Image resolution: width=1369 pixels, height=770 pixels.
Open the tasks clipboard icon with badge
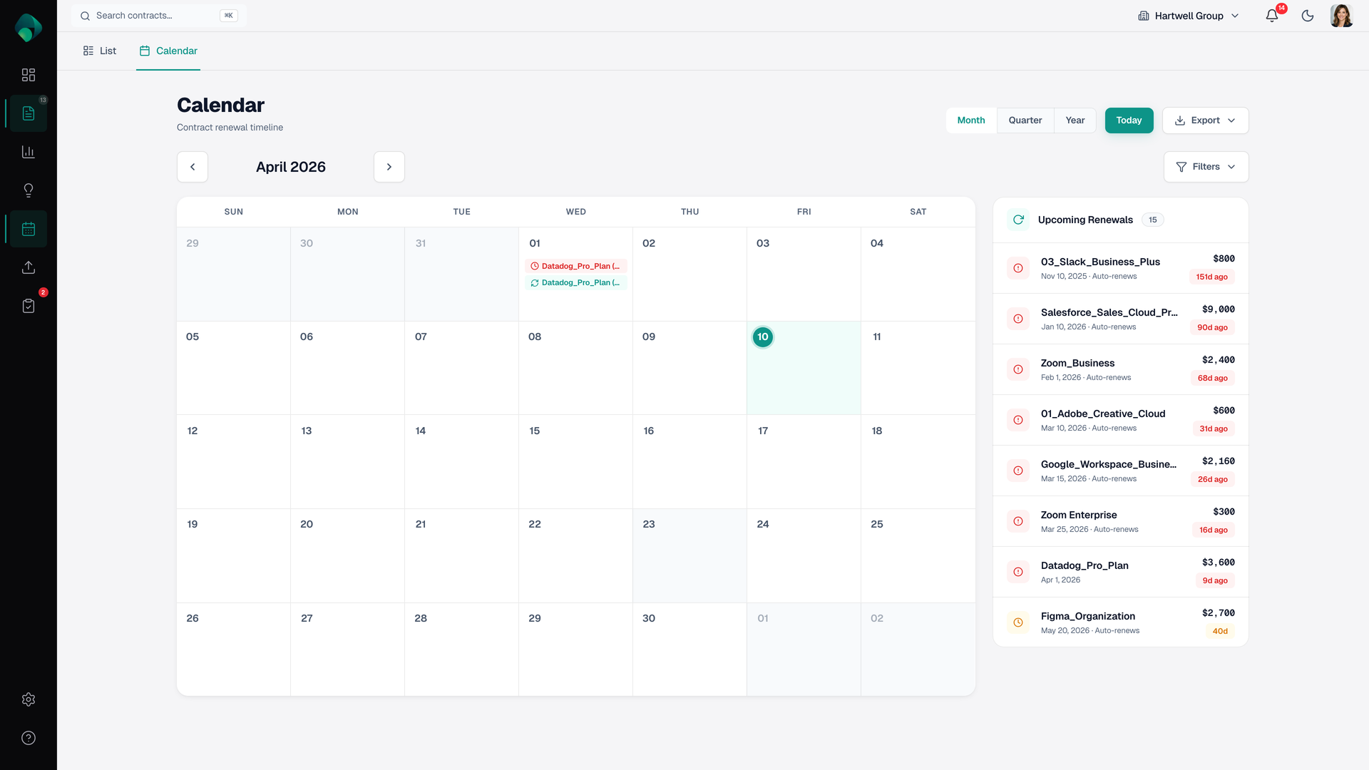[29, 306]
